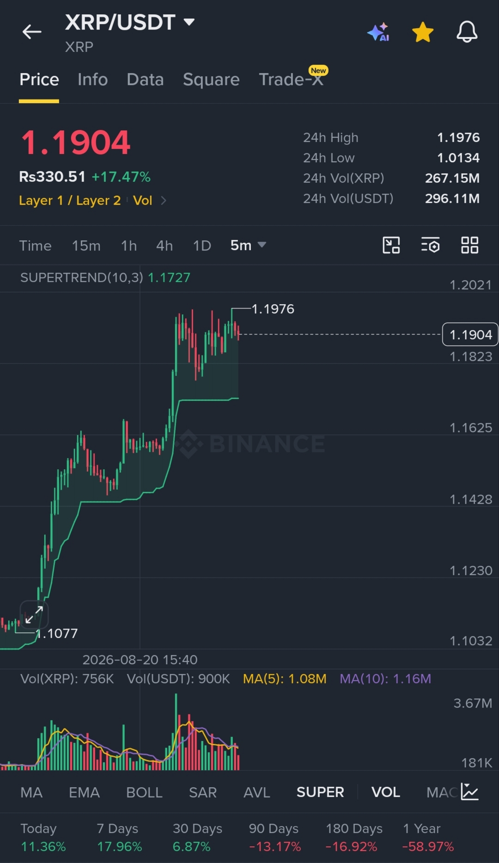Switch to the Info tab

(x=93, y=80)
